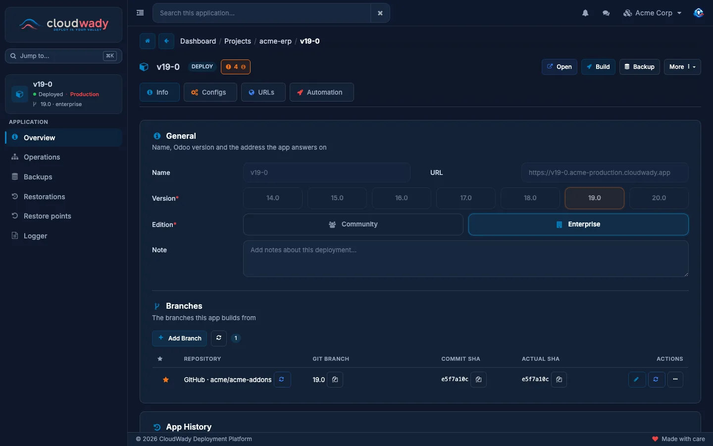This screenshot has width=713, height=446.
Task: Switch to the Configs tab
Action: click(x=210, y=92)
